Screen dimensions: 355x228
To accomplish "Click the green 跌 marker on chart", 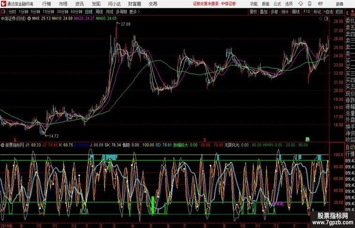I will (x=307, y=140).
